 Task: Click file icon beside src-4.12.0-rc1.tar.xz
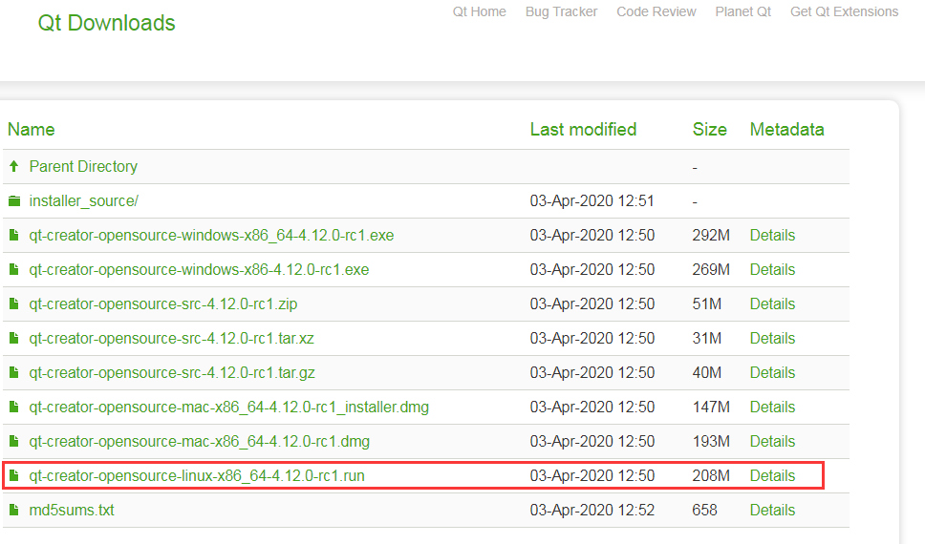click(x=14, y=338)
